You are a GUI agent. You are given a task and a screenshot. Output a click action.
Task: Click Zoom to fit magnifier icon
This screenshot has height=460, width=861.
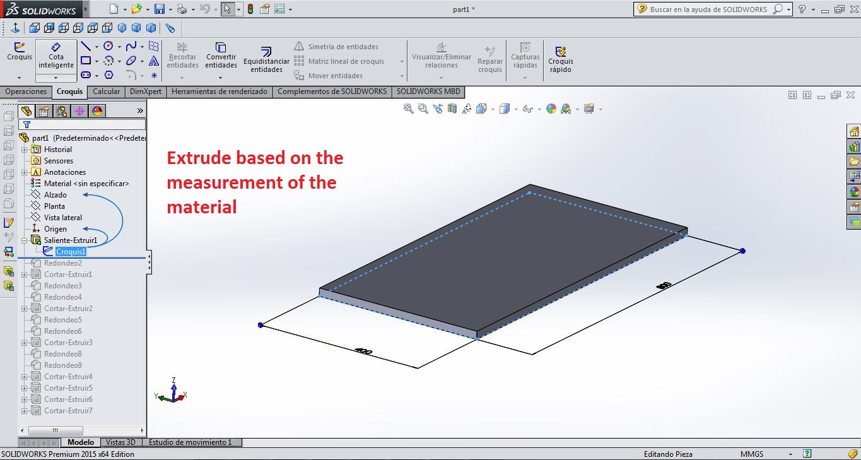click(x=409, y=109)
